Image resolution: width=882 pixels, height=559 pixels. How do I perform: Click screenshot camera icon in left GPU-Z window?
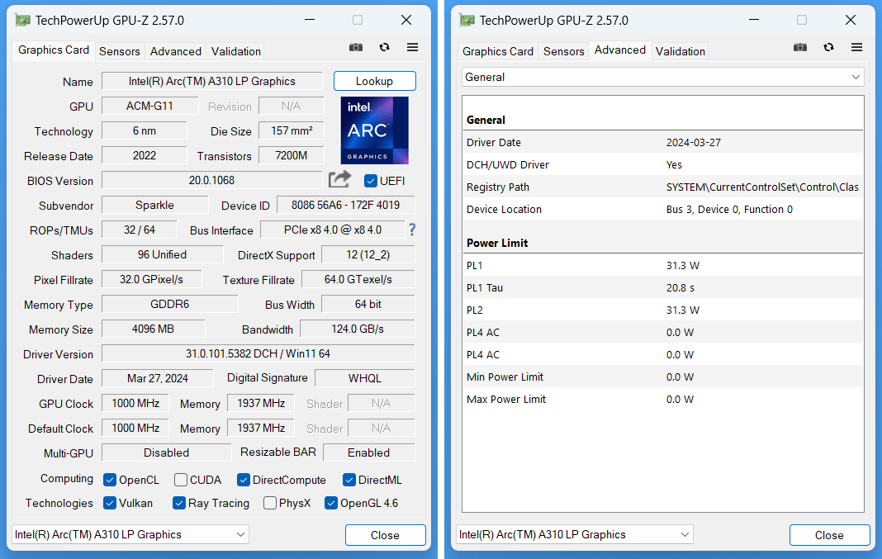coord(355,47)
